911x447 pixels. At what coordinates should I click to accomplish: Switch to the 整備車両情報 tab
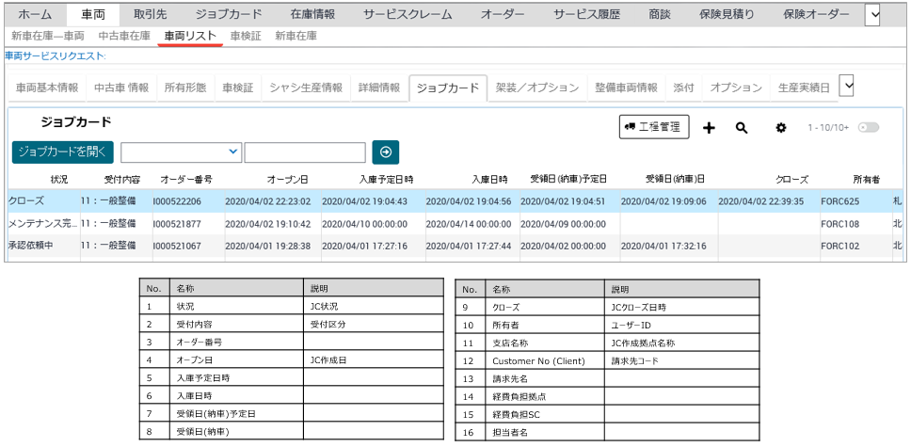coord(626,88)
